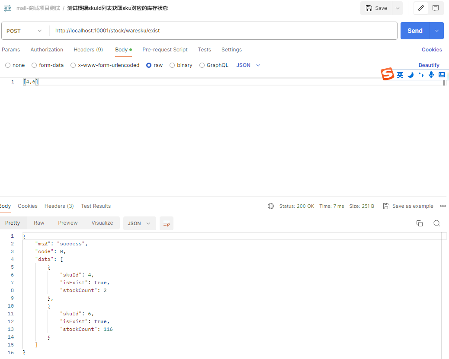
Task: Open the comments icon
Action: [x=436, y=8]
